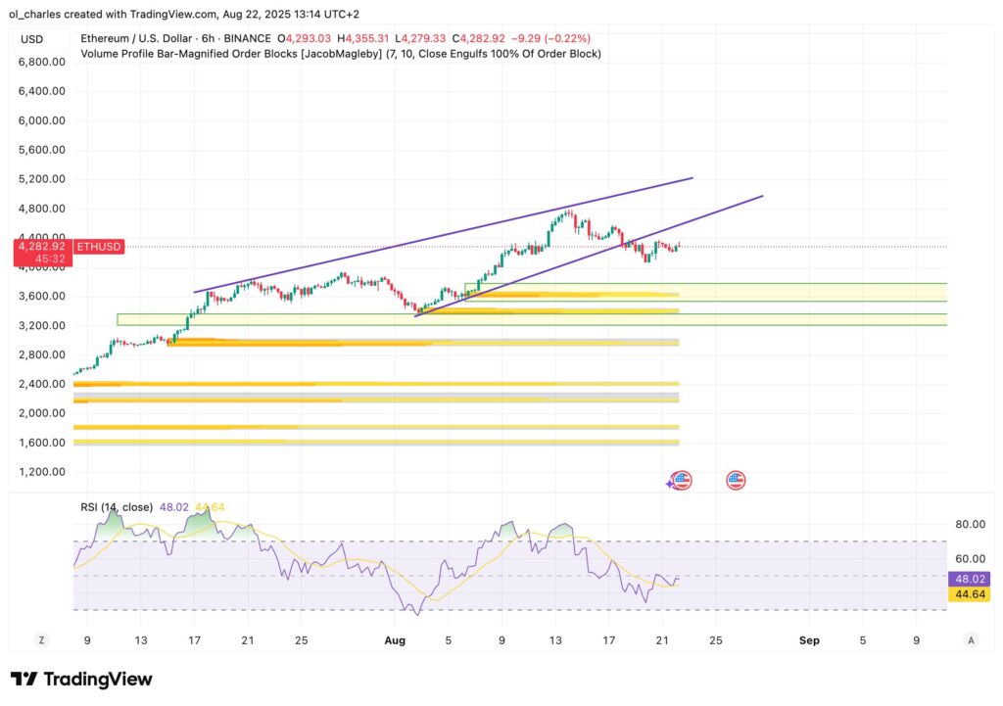Click the USD label above the price scale
This screenshot has height=706, width=1003.
[x=32, y=39]
